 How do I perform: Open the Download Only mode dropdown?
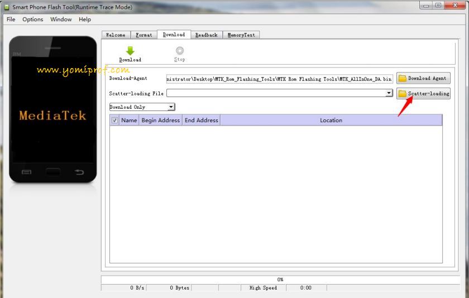[142, 107]
